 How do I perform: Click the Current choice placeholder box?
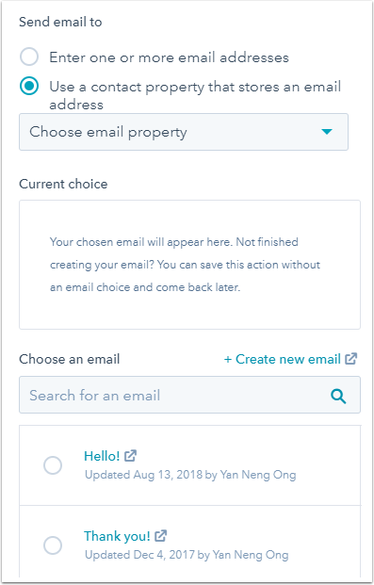189,265
